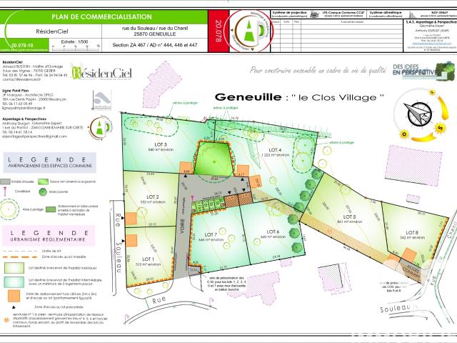Click the LOT 6 label
Image resolution: width=457 pixels, height=343 pixels.
coord(273,232)
